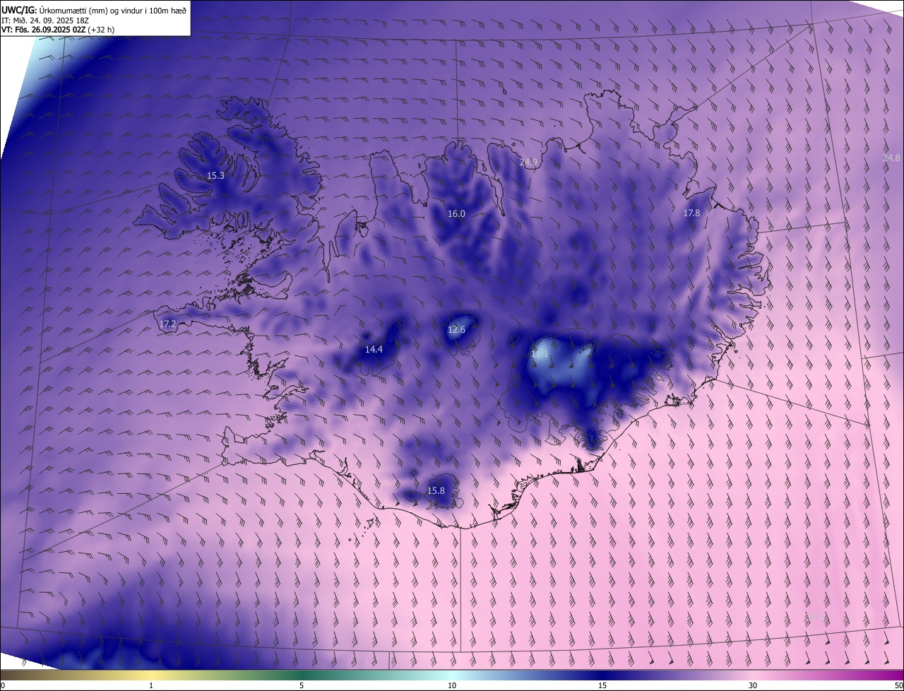Click the 15.3 value over the Westfjords
Image resolution: width=904 pixels, height=691 pixels.
pos(215,175)
